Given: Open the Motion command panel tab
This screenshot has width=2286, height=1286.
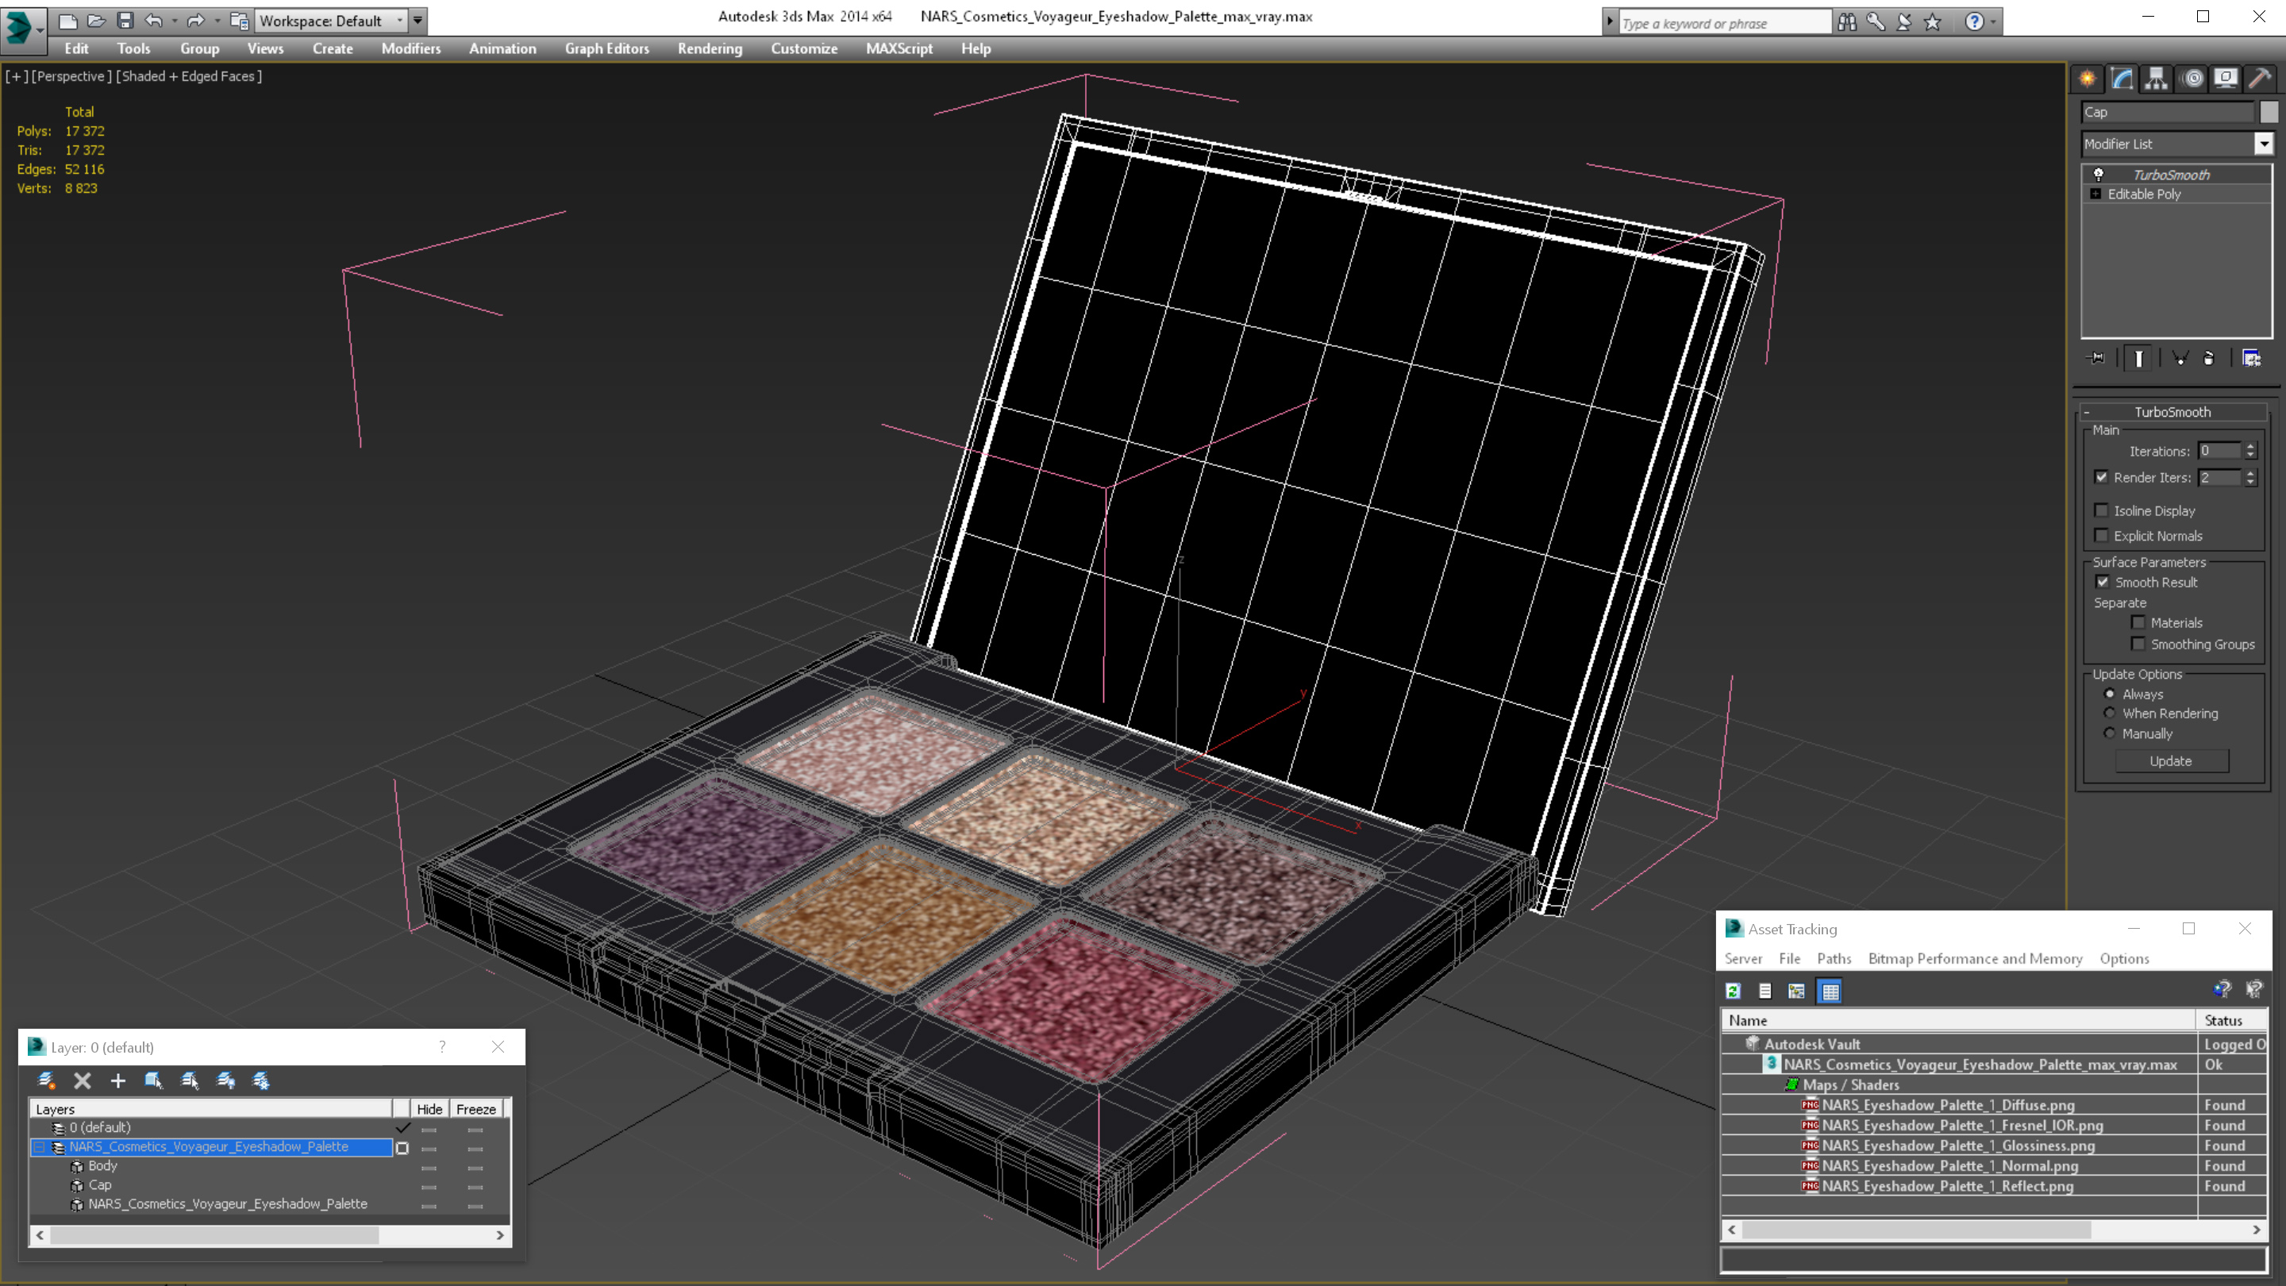Looking at the screenshot, I should 2192,79.
